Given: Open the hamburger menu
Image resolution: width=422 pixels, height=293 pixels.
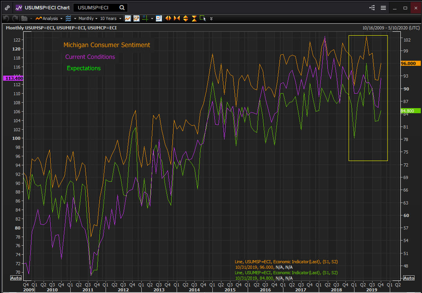Looking at the screenshot, I should pyautogui.click(x=383, y=7).
